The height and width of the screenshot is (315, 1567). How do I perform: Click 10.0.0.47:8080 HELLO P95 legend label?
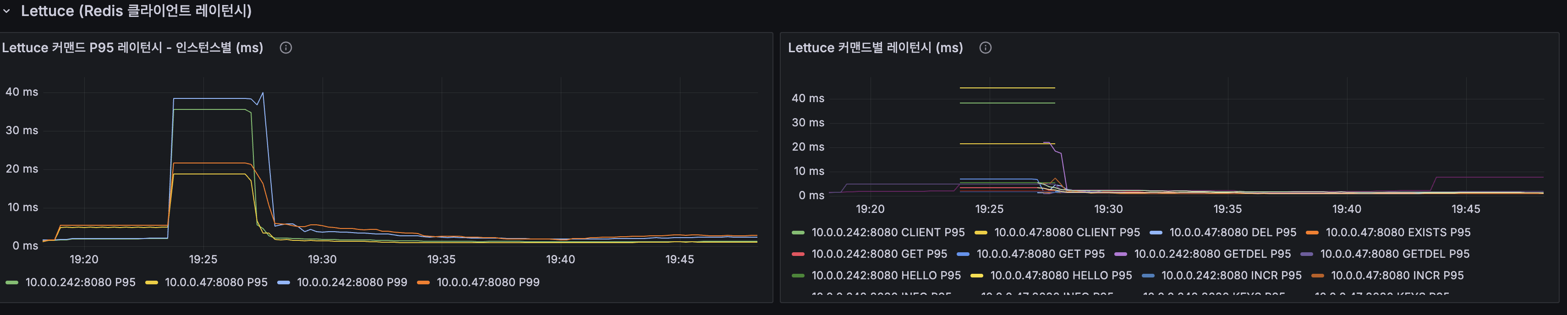click(1061, 276)
